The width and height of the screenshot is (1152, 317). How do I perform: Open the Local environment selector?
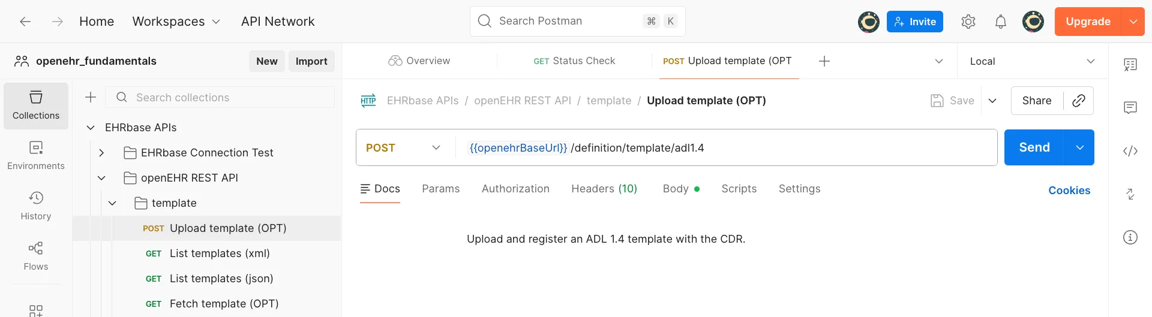(x=1033, y=61)
